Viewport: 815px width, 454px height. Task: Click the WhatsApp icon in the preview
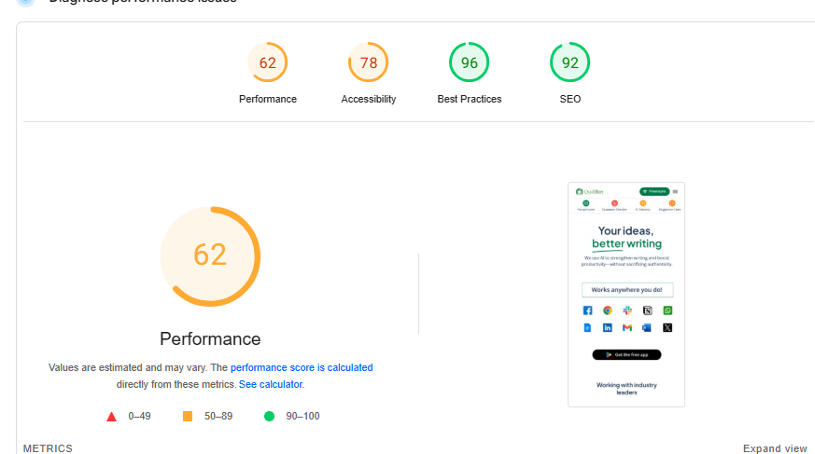point(667,310)
